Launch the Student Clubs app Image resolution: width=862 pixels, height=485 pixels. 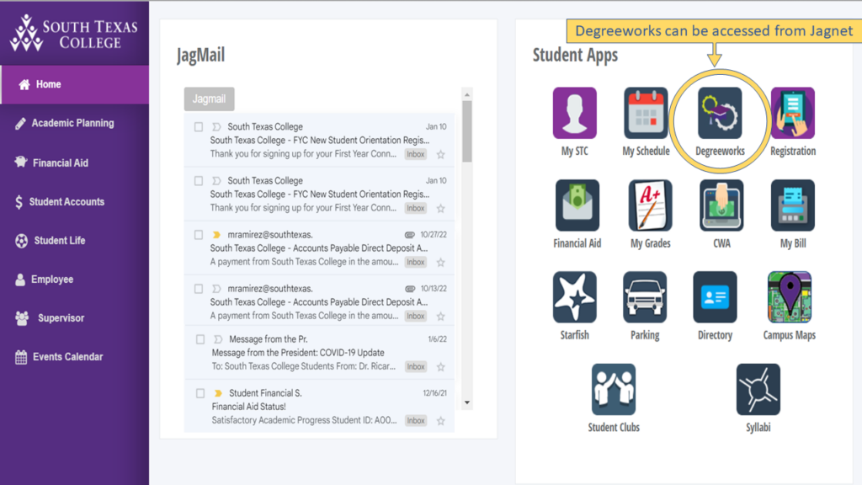(x=614, y=389)
